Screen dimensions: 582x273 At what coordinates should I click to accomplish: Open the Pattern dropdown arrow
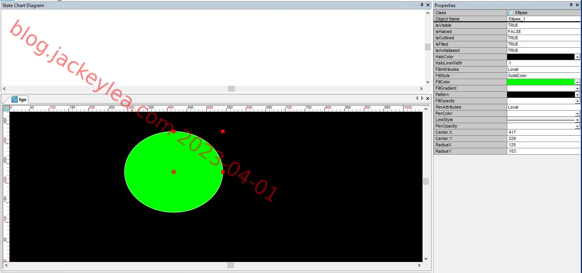point(577,95)
